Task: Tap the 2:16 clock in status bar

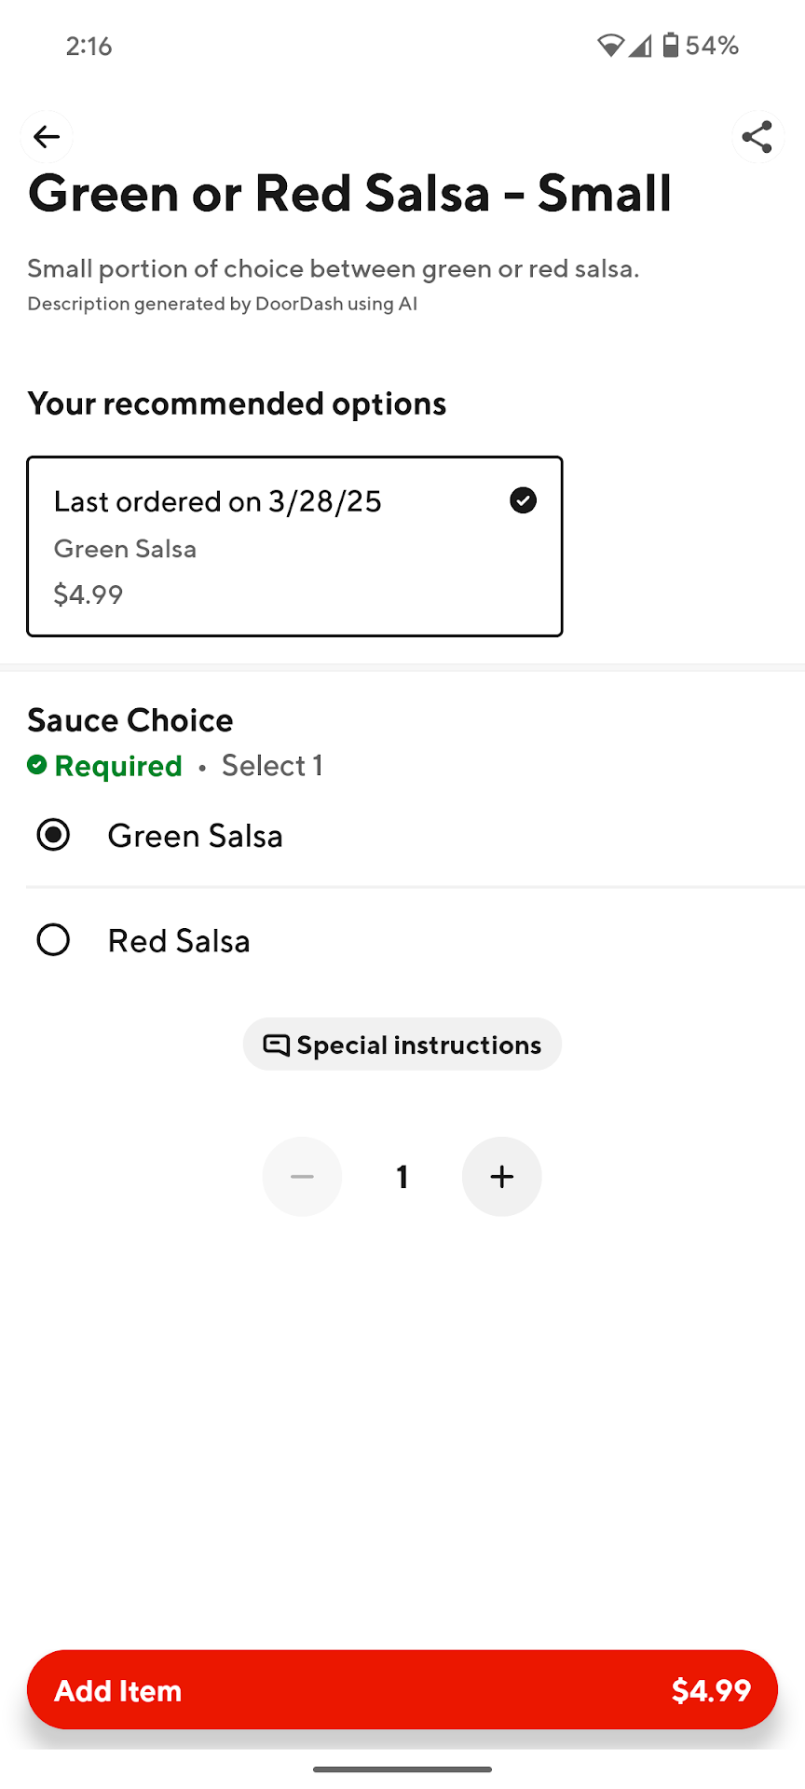Action: click(x=89, y=46)
